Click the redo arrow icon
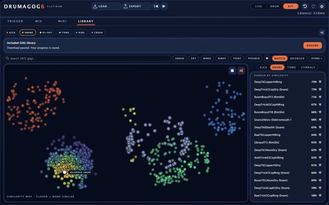Viewport: 329px width, 205px height. (x=313, y=6)
